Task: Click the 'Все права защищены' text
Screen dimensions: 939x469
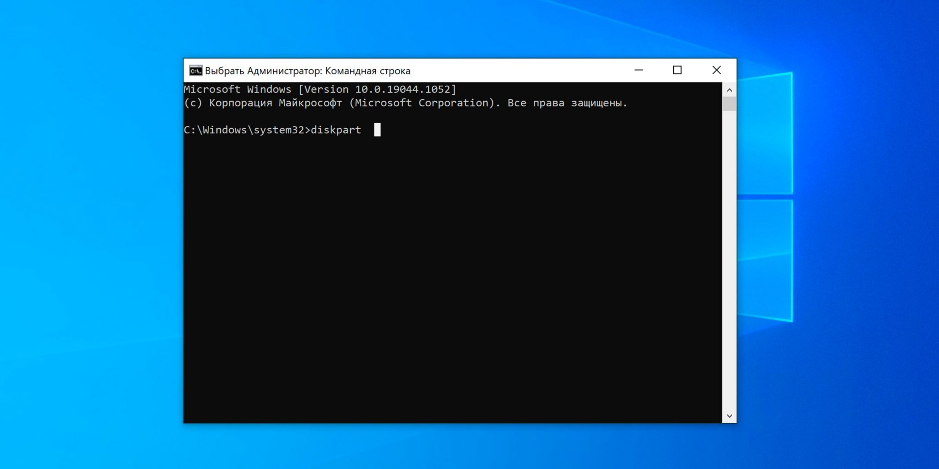Action: 566,103
